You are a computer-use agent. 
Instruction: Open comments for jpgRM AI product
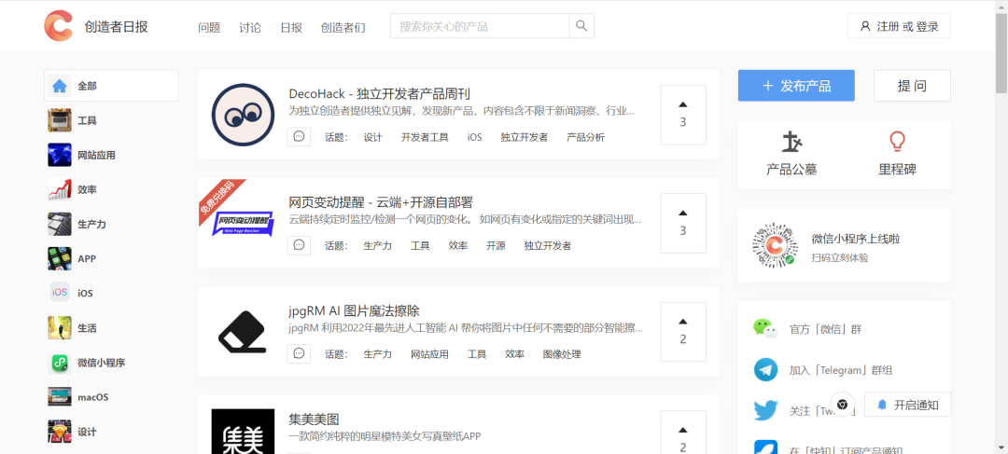point(299,354)
